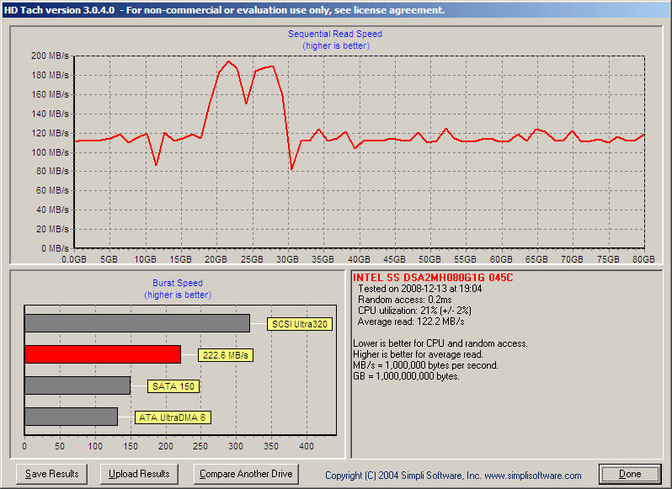Click the Simpli Software copyright text

tap(453, 476)
